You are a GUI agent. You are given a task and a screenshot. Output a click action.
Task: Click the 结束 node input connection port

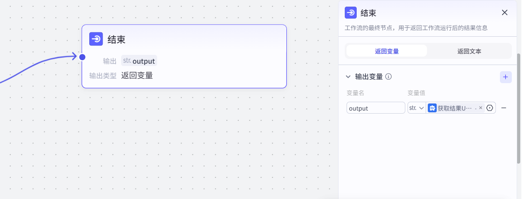click(82, 57)
